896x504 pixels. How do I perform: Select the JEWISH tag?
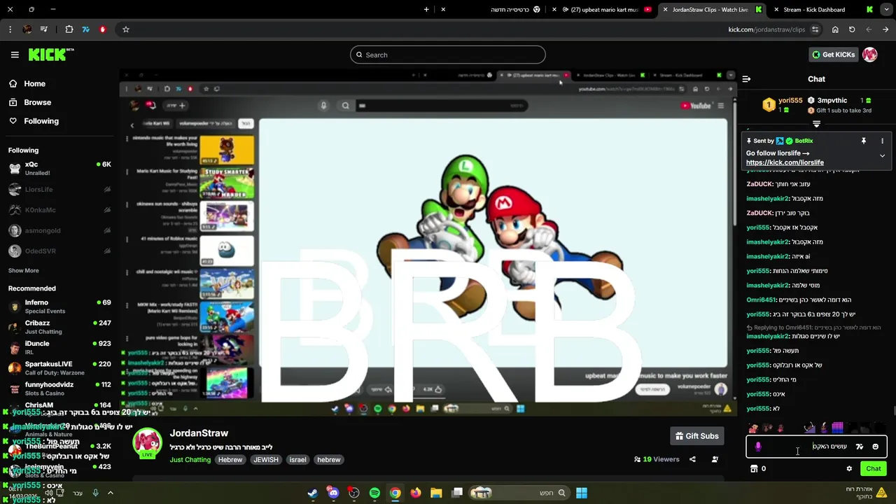click(x=266, y=460)
